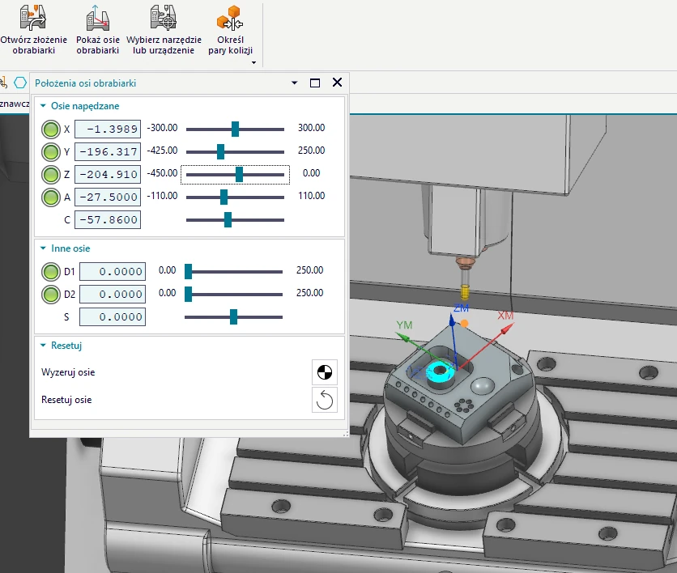Screen dimensions: 677x573
Task: Toggle the green X axis indicator
Action: click(x=51, y=129)
